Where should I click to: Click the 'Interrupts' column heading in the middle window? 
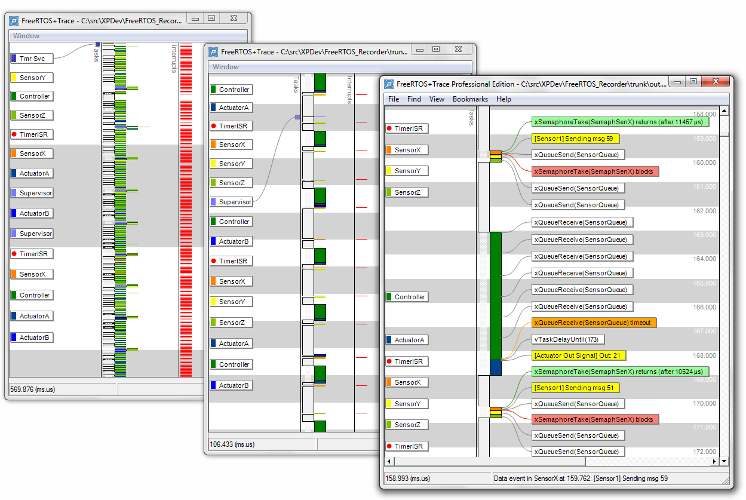(x=349, y=90)
